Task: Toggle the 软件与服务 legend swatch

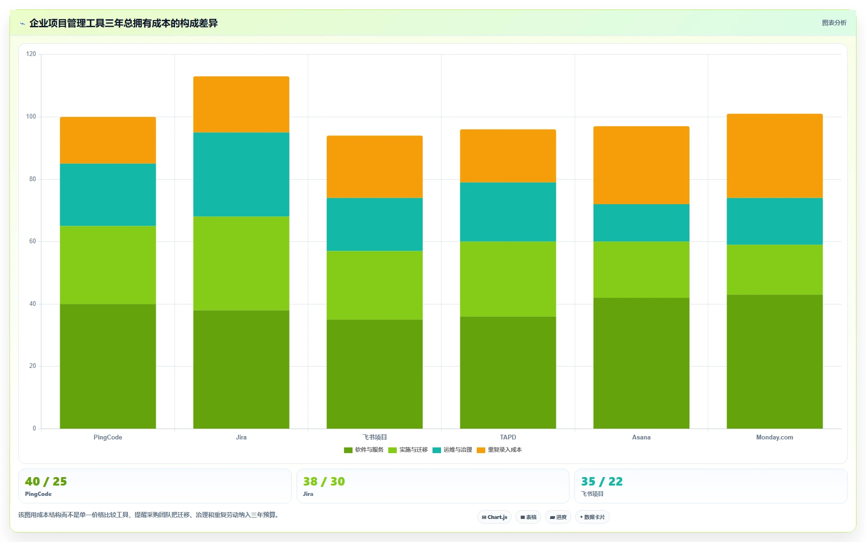Action: pos(348,450)
